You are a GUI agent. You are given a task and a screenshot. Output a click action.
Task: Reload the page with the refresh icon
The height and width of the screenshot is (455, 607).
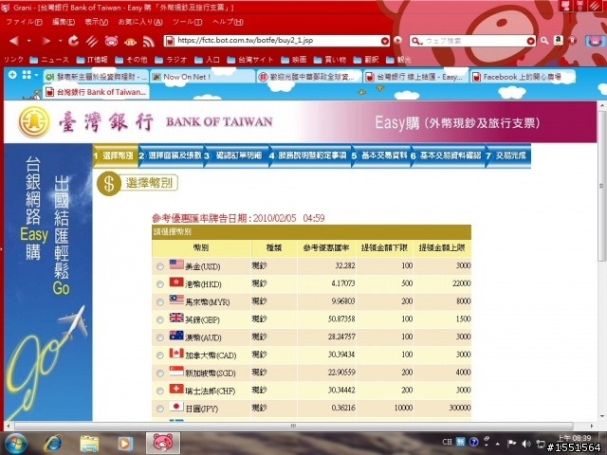pyautogui.click(x=74, y=41)
